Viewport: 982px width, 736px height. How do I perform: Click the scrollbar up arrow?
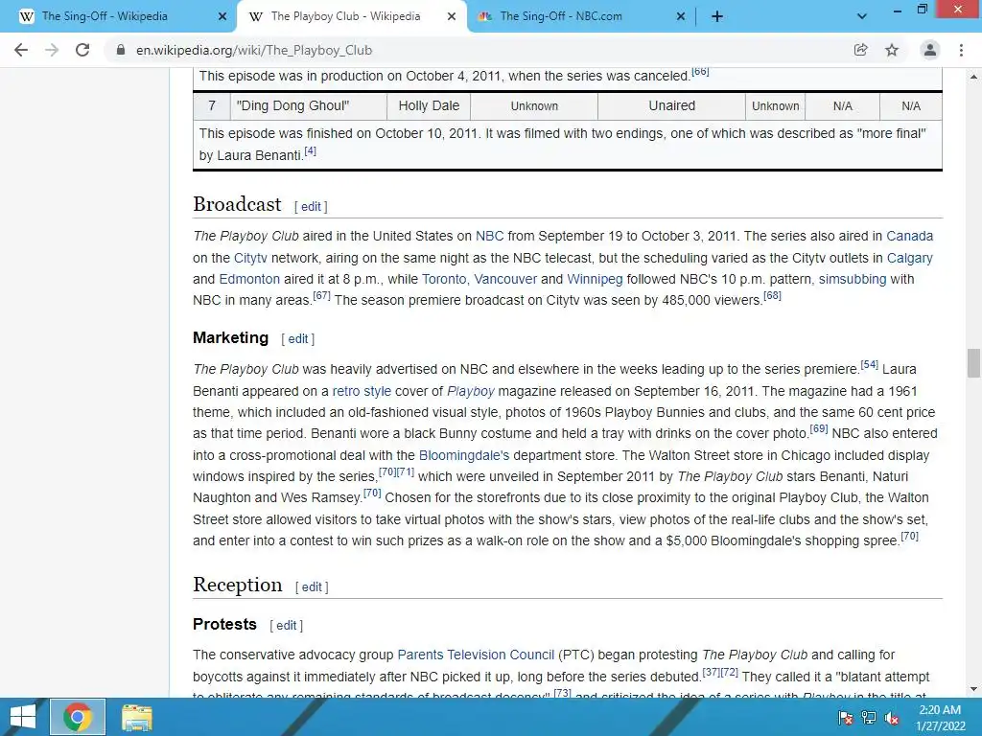[973, 77]
